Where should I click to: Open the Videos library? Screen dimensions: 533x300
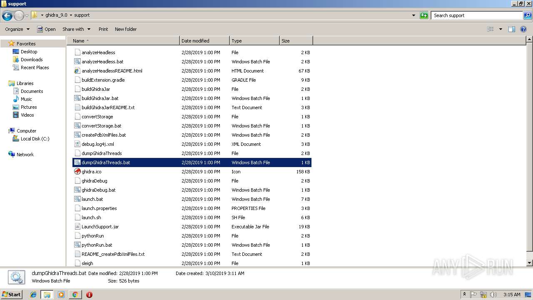pos(27,115)
